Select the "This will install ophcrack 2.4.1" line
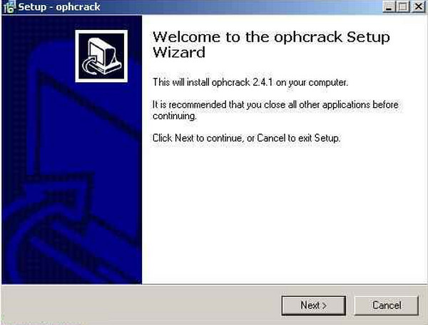The height and width of the screenshot is (325, 428). [x=250, y=82]
